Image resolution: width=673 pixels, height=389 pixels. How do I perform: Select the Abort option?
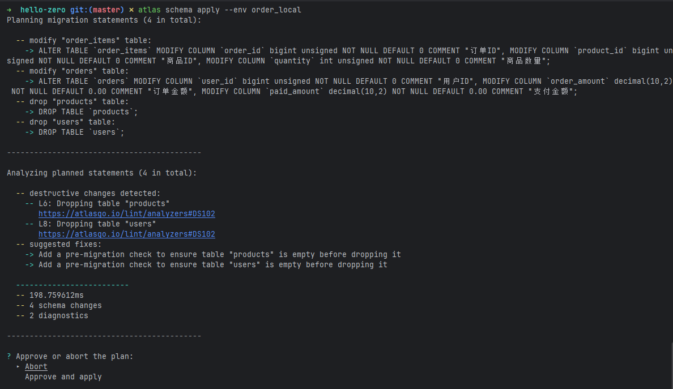click(x=36, y=367)
